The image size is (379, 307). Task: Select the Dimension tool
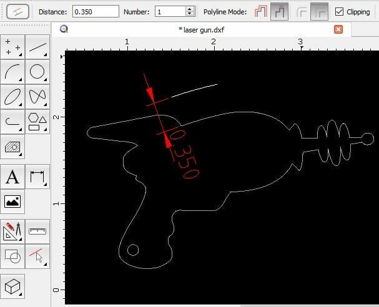pos(37,177)
